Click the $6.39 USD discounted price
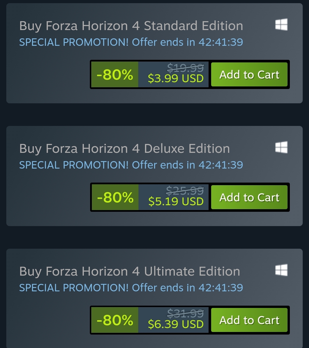This screenshot has height=348, width=309. click(176, 324)
